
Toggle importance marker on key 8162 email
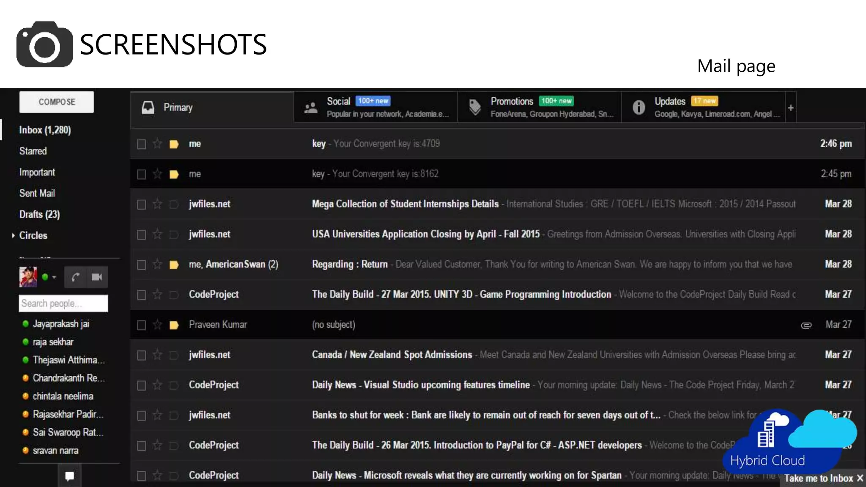pyautogui.click(x=174, y=174)
